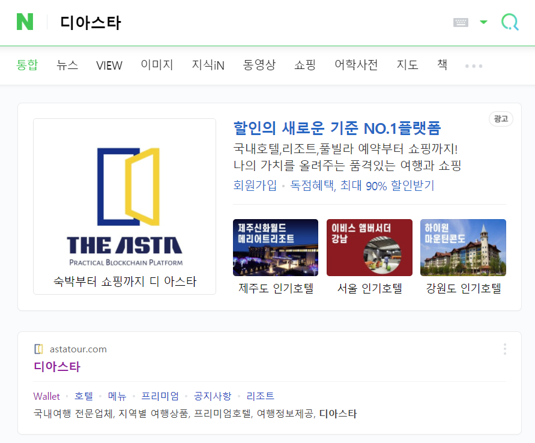This screenshot has width=535, height=443.
Task: Open the THE ASTA logo image
Action: tap(124, 206)
